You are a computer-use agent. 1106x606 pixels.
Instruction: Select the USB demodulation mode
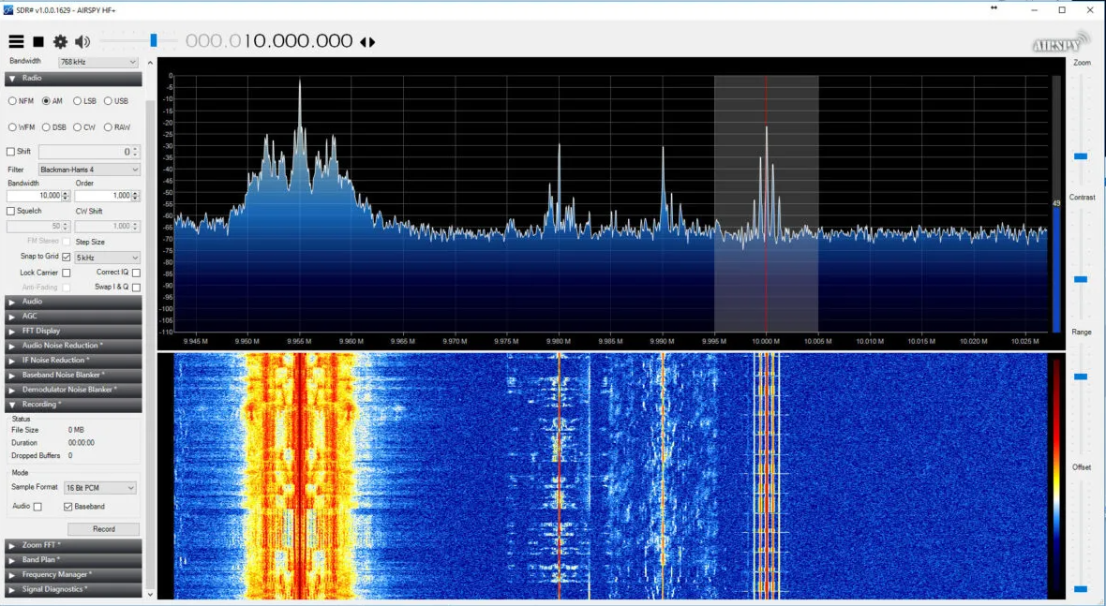(x=109, y=101)
